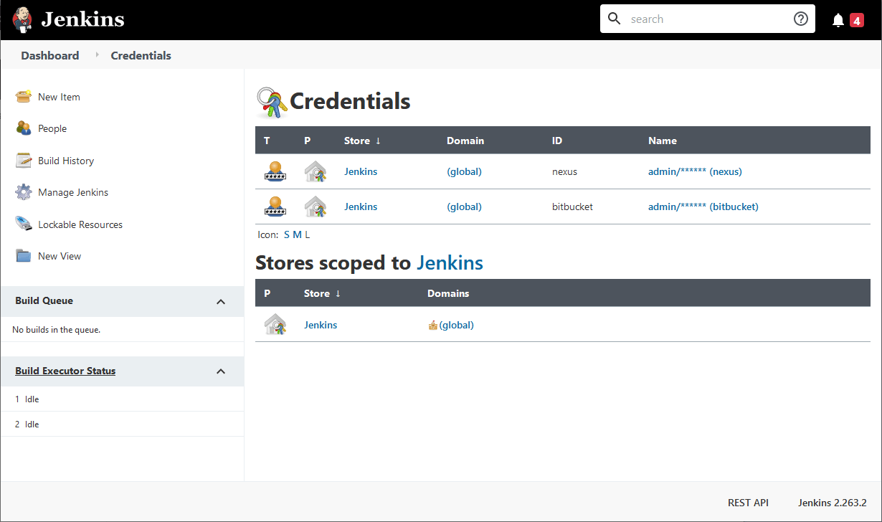882x522 pixels.
Task: Open the (global) domain for nexus
Action: (464, 171)
